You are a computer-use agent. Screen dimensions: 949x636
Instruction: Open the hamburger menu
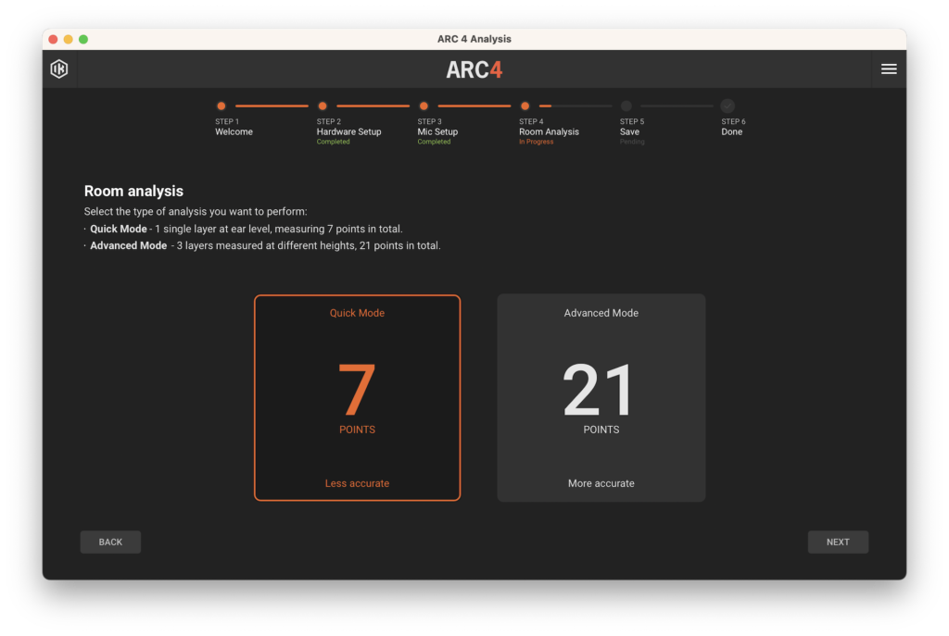888,69
